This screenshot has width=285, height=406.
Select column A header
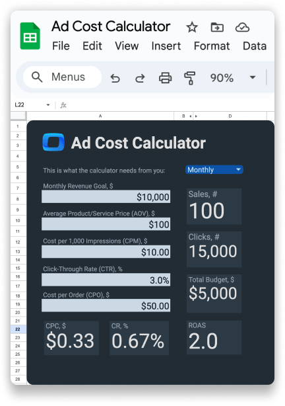pos(100,116)
